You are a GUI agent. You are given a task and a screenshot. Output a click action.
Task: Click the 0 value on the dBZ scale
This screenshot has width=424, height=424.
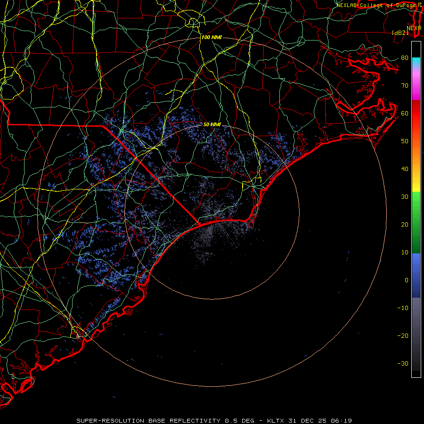[x=407, y=280]
